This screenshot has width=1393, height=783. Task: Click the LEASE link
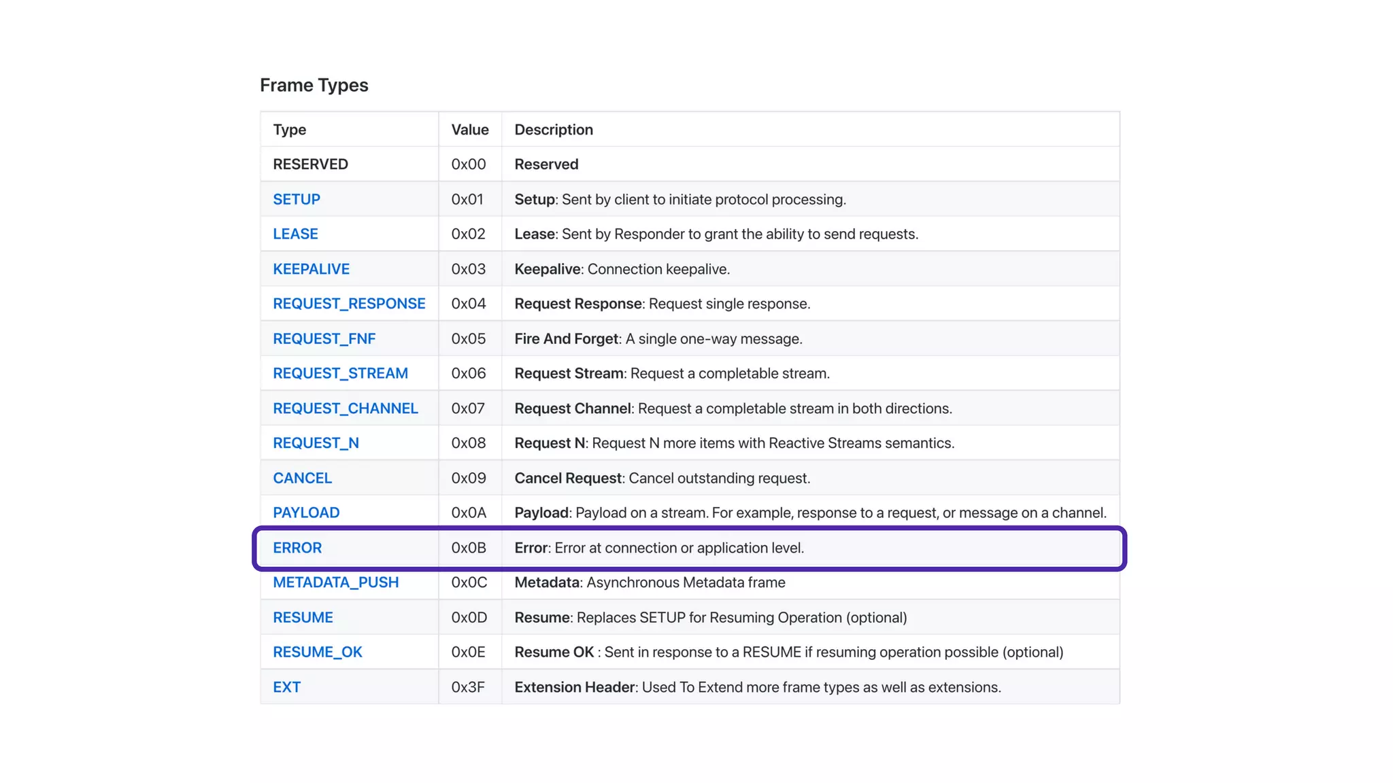tap(295, 234)
